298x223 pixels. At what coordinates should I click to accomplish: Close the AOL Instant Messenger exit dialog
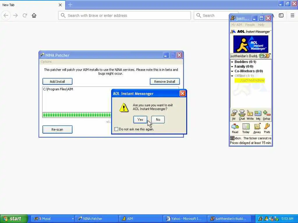tap(182, 93)
